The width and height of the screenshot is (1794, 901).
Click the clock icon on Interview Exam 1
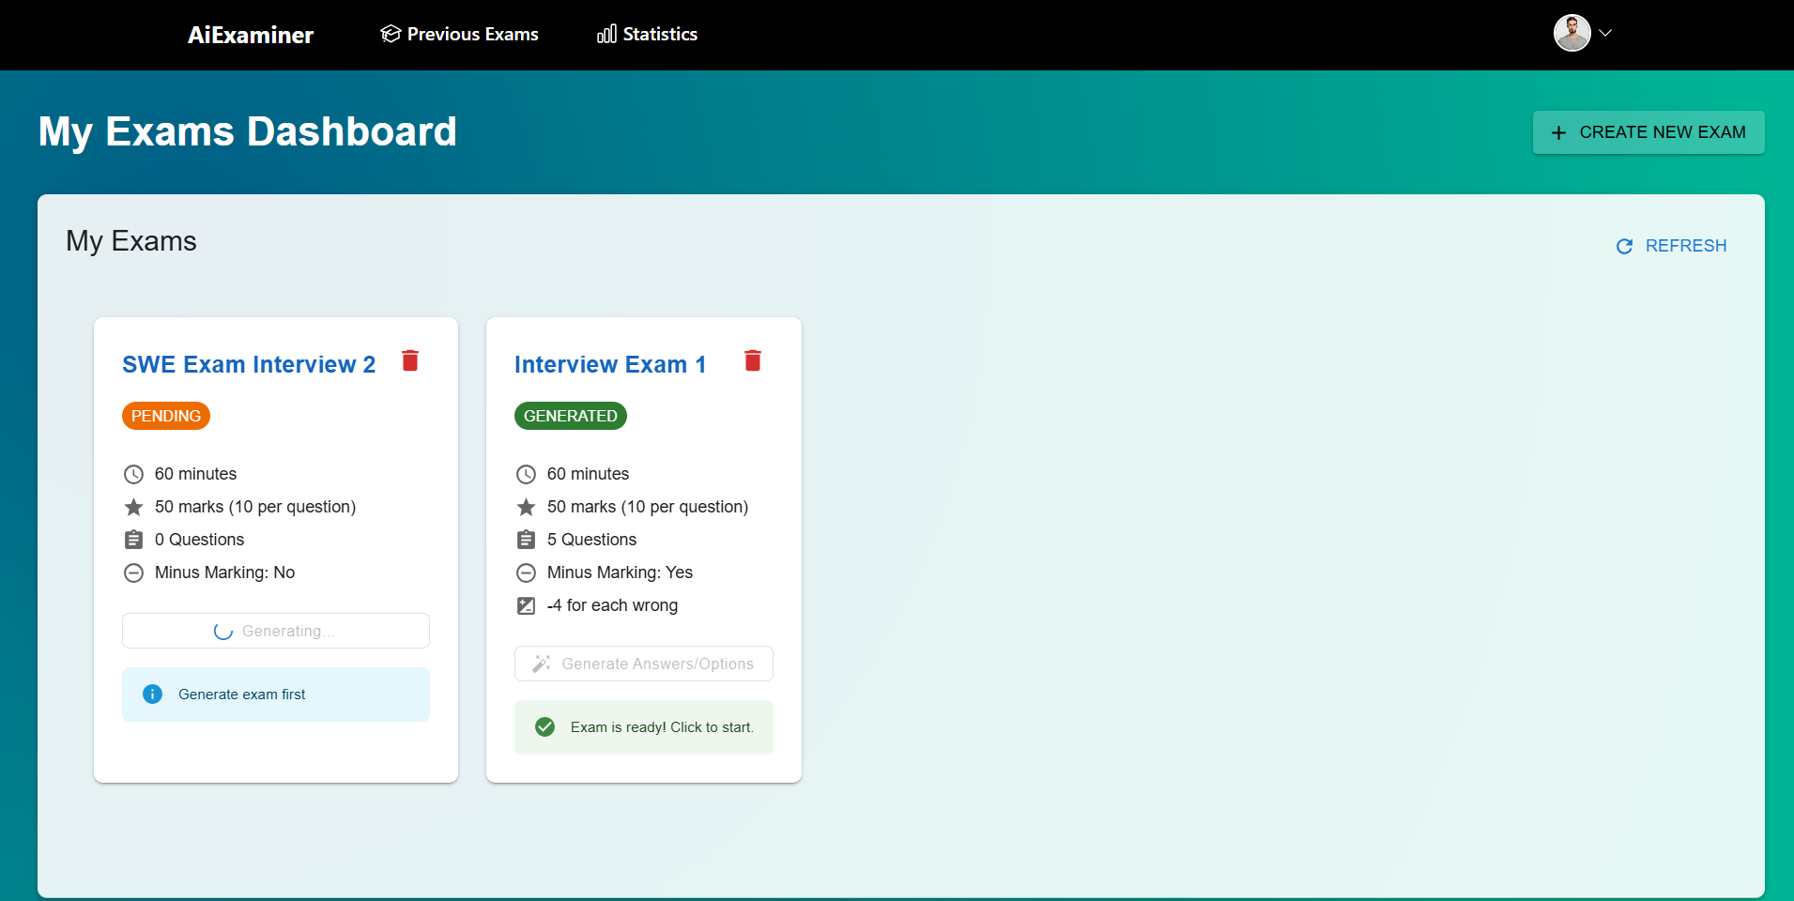click(x=527, y=475)
